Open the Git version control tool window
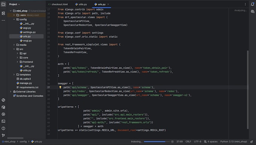 coord(3,135)
